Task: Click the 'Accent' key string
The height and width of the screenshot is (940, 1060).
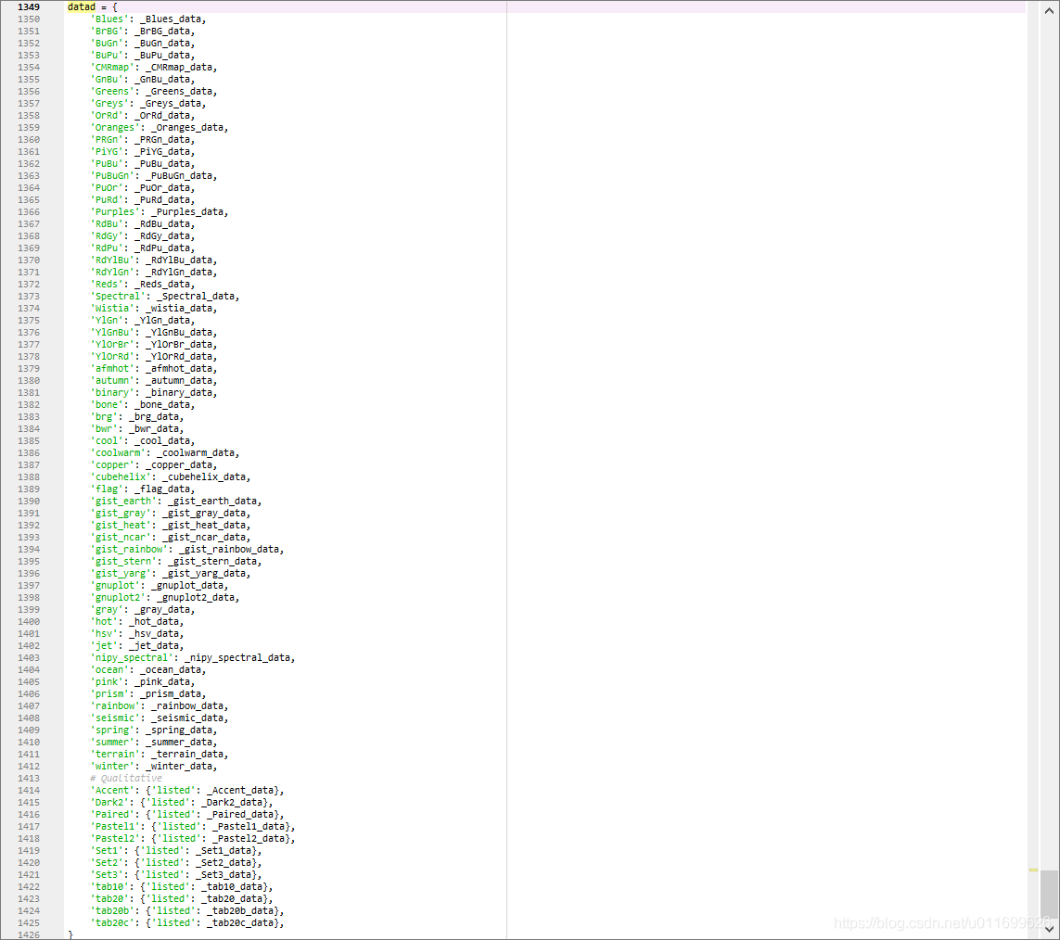Action: point(112,790)
